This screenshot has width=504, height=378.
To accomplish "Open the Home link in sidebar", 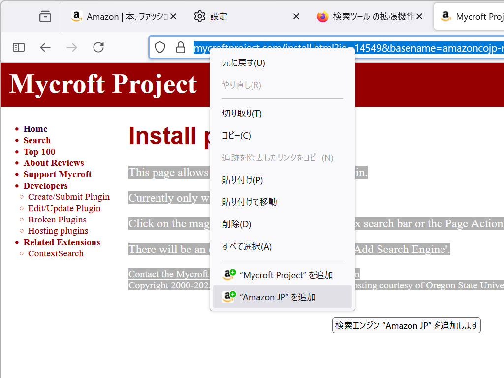I will [x=35, y=128].
